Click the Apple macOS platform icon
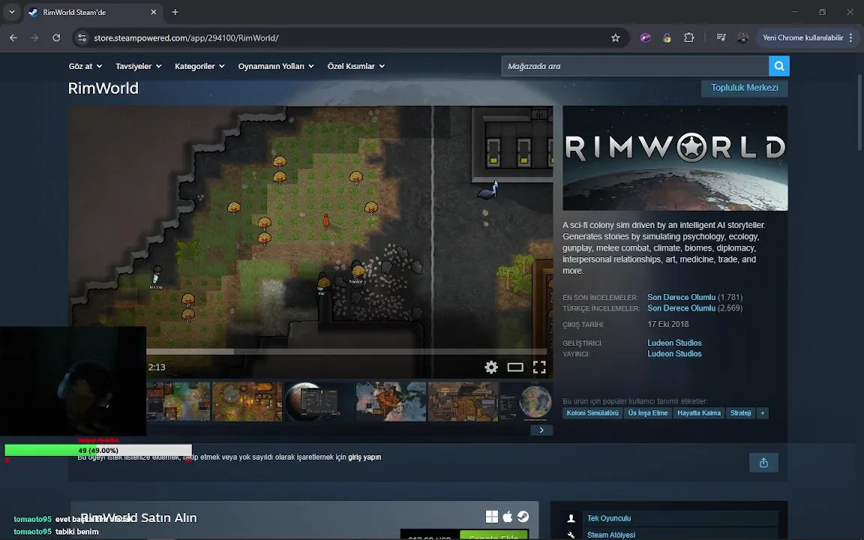 click(508, 517)
